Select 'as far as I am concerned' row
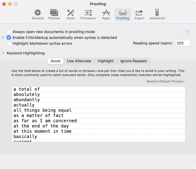Image resolution: width=196 pixels, height=169 pixels. pos(99,121)
